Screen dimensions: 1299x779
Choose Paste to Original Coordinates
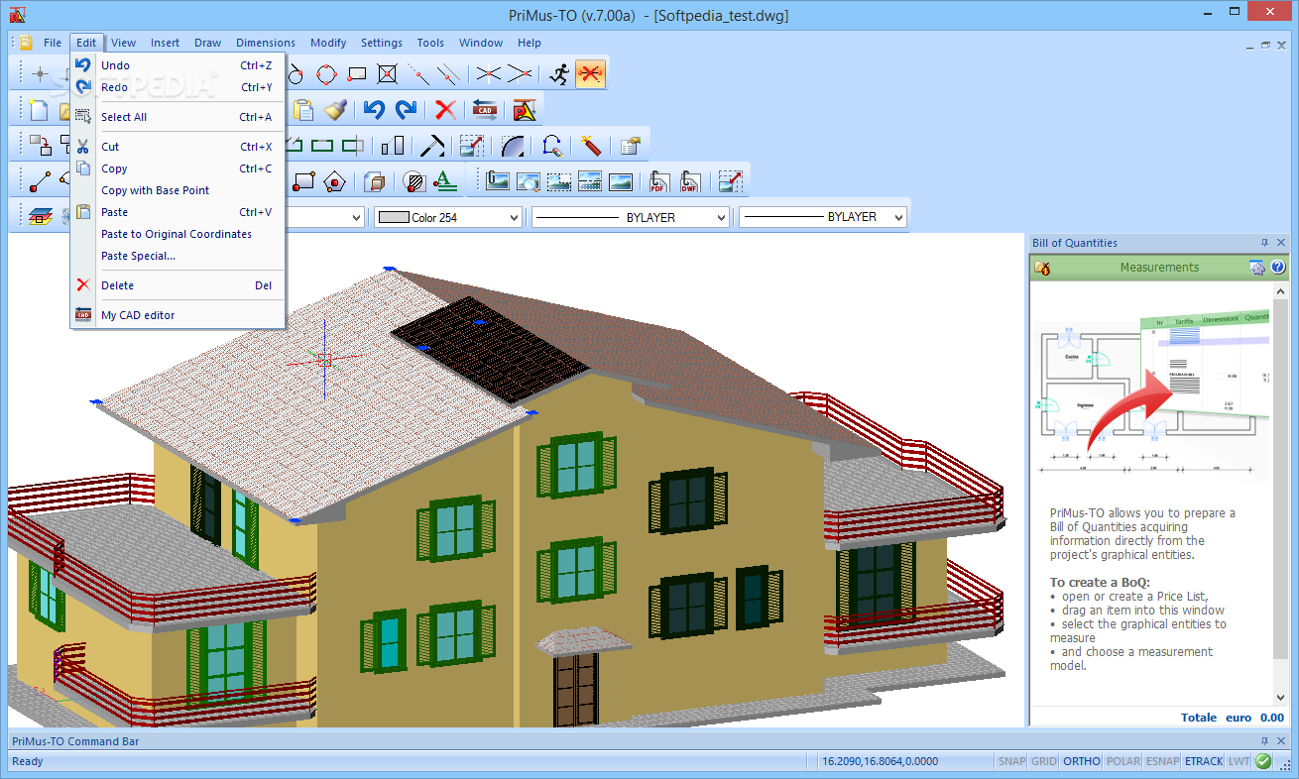(x=177, y=234)
